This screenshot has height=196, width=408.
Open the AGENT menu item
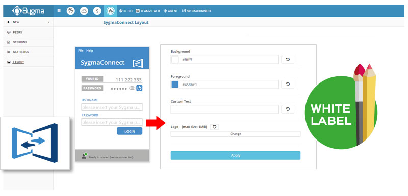171,11
